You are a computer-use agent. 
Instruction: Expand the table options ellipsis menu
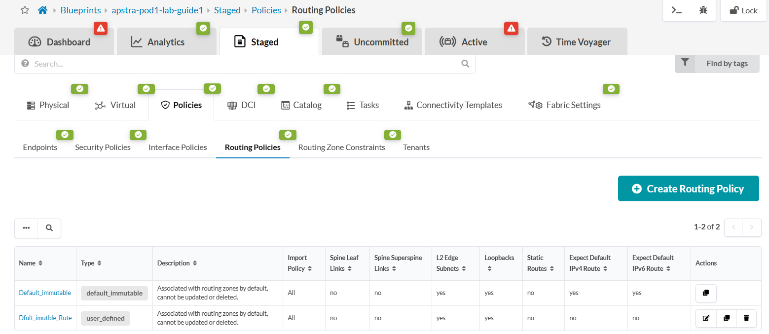(26, 228)
